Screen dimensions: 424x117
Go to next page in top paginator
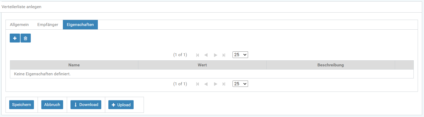pyautogui.click(x=215, y=55)
